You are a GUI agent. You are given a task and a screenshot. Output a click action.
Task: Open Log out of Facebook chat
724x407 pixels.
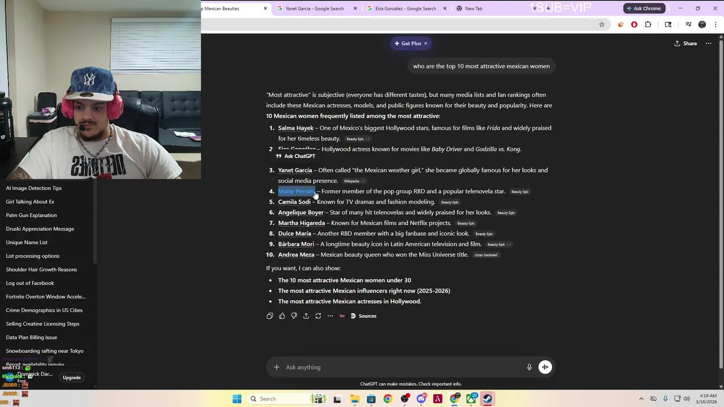point(30,283)
